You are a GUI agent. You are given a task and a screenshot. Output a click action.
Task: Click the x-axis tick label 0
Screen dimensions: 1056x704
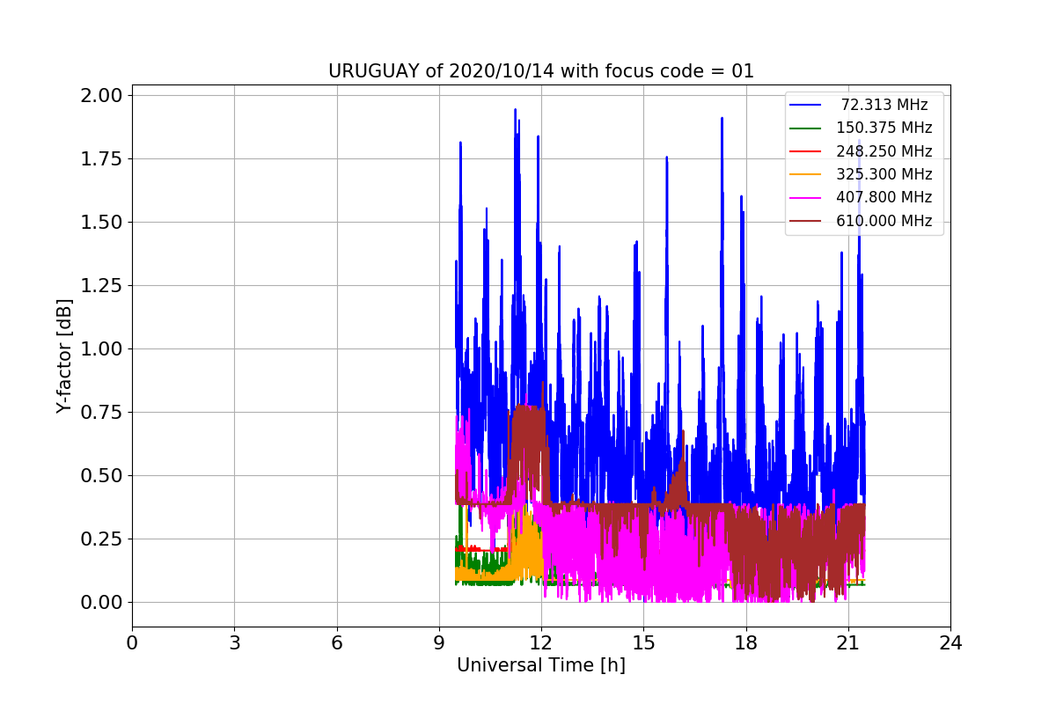point(132,643)
